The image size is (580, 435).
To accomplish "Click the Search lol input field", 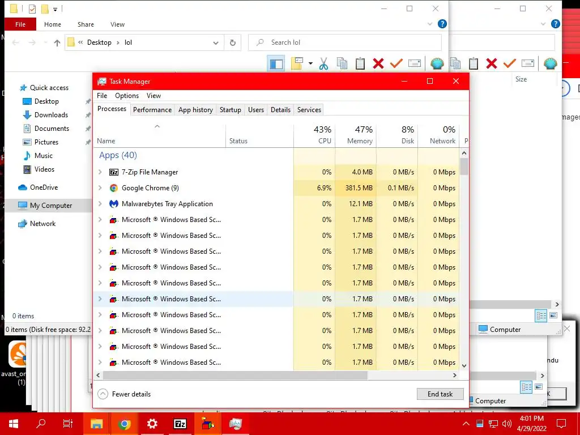I will [x=345, y=42].
